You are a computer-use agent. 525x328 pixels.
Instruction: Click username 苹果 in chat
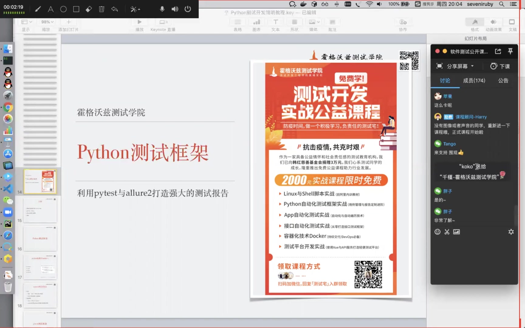click(x=448, y=97)
